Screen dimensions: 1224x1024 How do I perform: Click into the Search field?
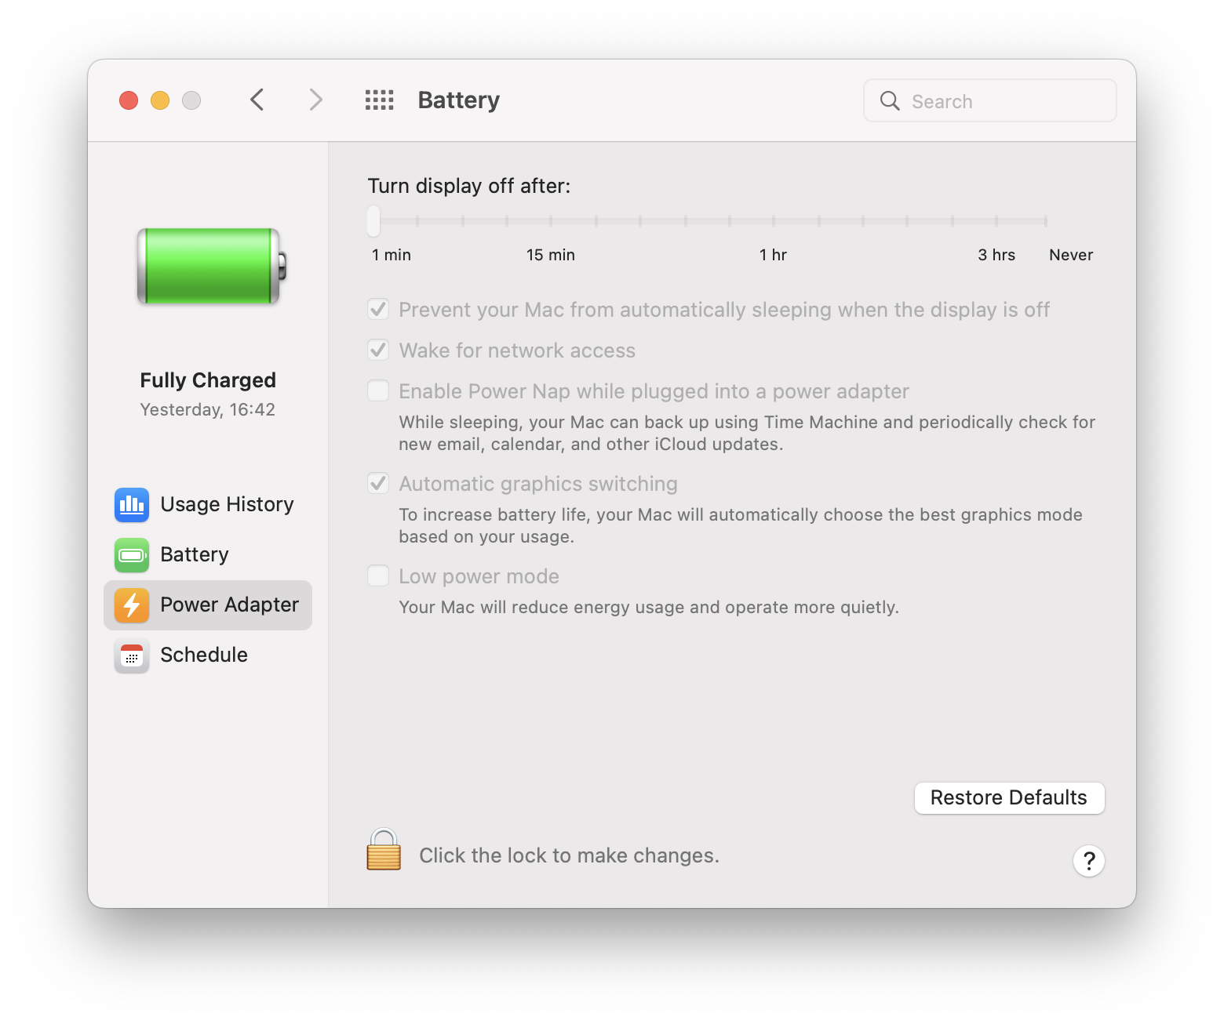click(990, 101)
